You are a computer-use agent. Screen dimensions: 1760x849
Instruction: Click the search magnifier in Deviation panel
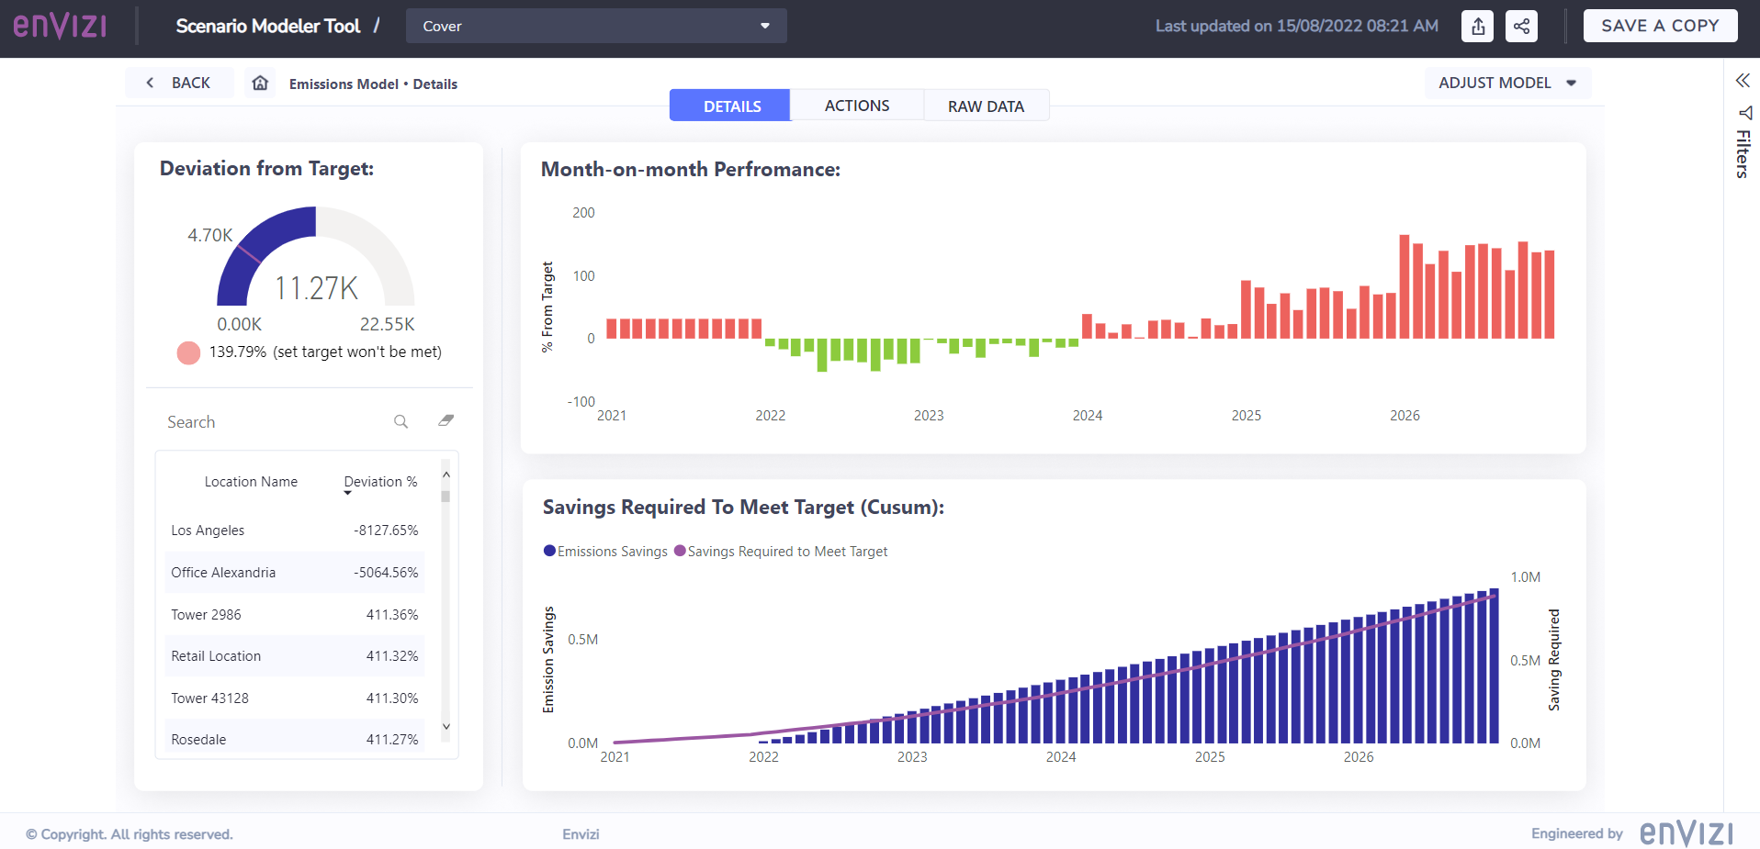point(401,421)
